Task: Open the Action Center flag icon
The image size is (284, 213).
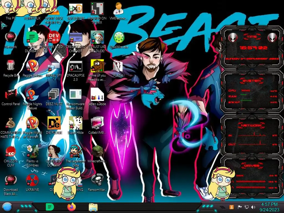Action: click(x=240, y=207)
